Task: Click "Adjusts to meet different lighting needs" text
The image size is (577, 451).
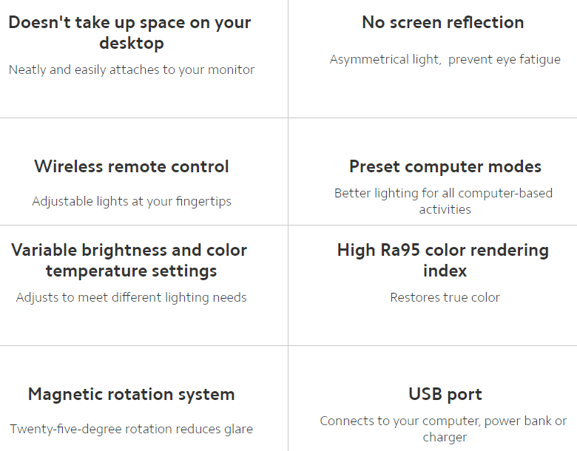Action: click(x=132, y=297)
